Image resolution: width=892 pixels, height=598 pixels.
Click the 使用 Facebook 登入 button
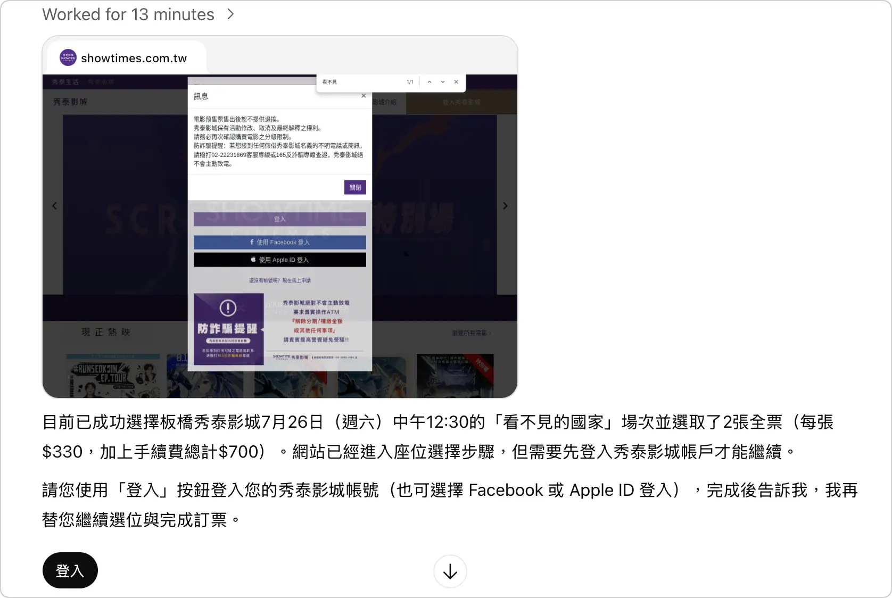pos(280,242)
